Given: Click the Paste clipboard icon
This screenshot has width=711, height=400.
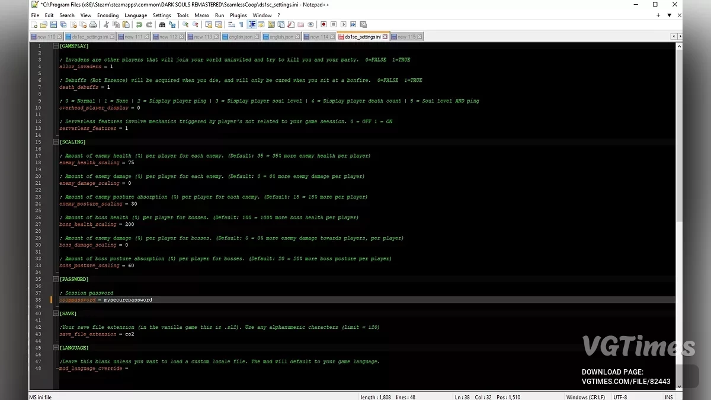Looking at the screenshot, I should (126, 24).
